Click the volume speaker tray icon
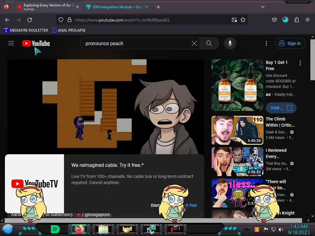The width and height of the screenshot is (315, 236). click(281, 229)
